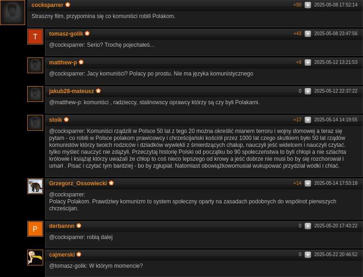This screenshot has width=363, height=277.
Task: Upvote cocksparrer's comment with plus icon
Action: [x=308, y=5]
